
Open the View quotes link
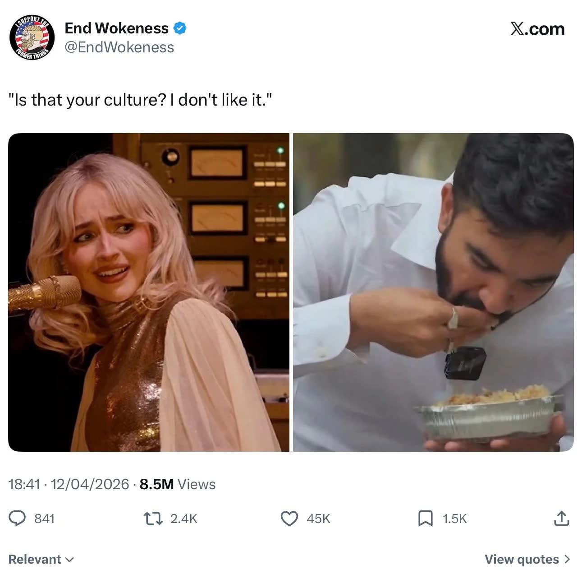click(x=527, y=559)
